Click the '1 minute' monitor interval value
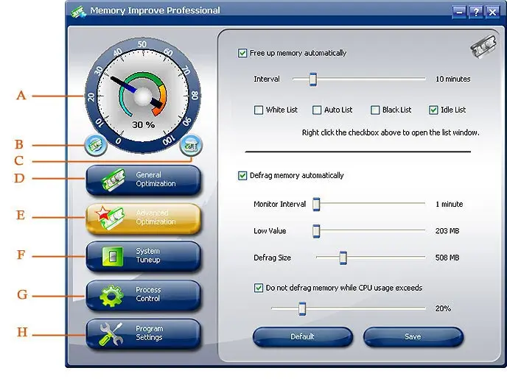Viewport: 507px width, 379px height. (x=449, y=204)
